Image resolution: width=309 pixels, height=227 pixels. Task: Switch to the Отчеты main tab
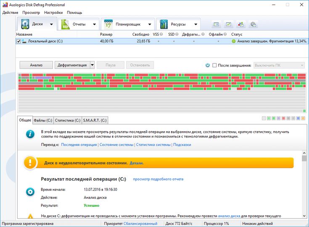click(x=79, y=24)
